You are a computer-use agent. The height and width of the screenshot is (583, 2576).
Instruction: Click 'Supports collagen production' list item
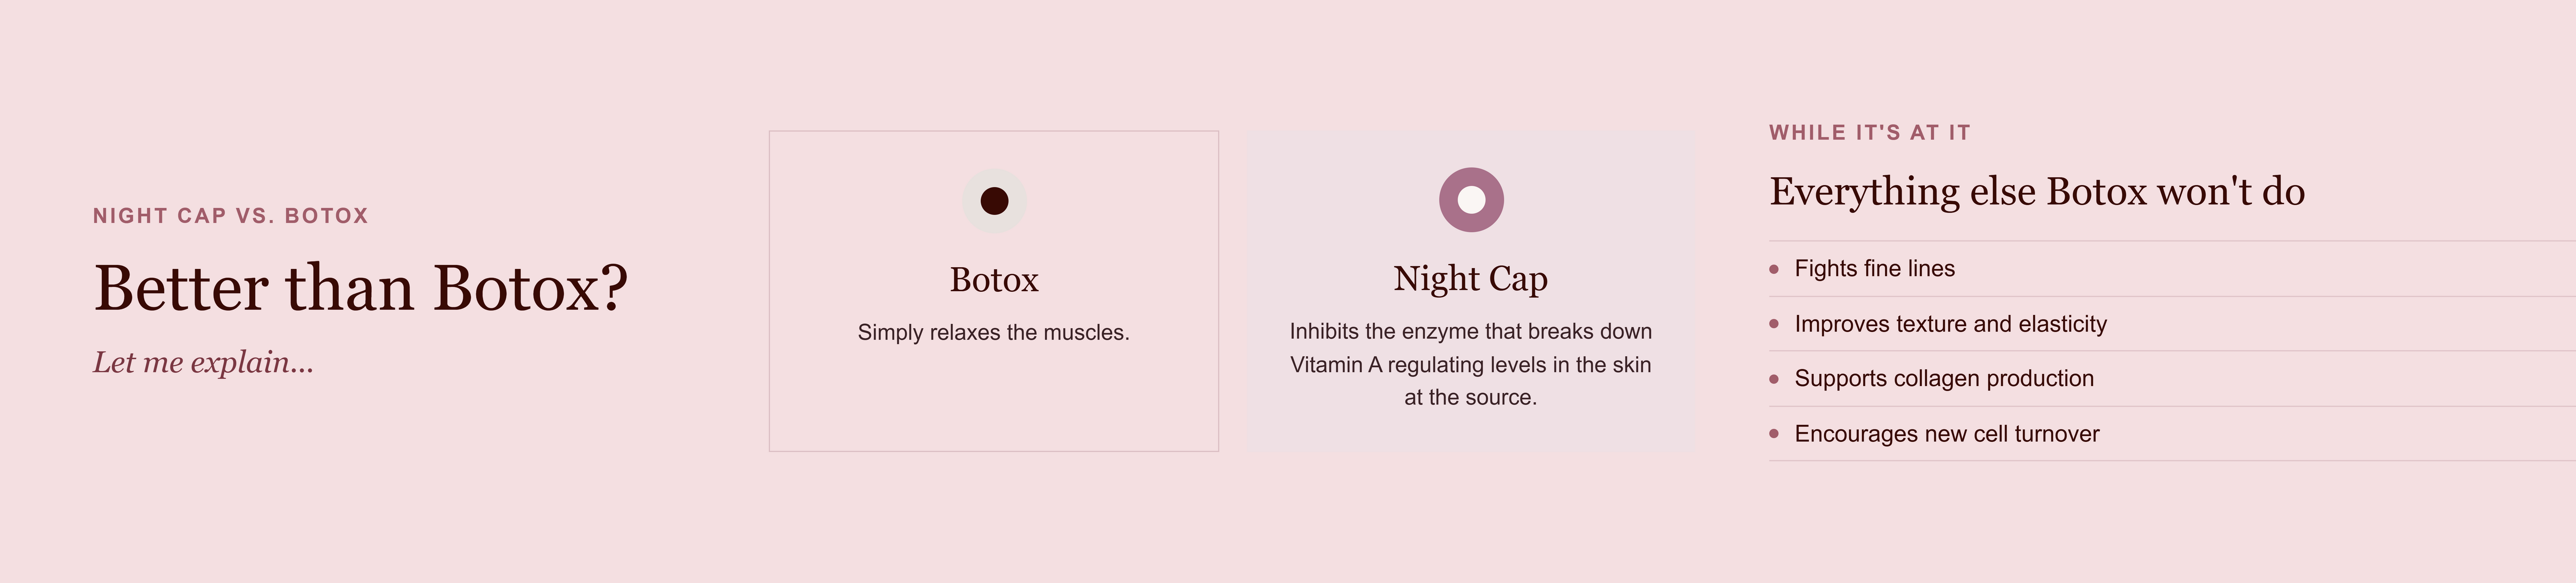click(x=2172, y=378)
